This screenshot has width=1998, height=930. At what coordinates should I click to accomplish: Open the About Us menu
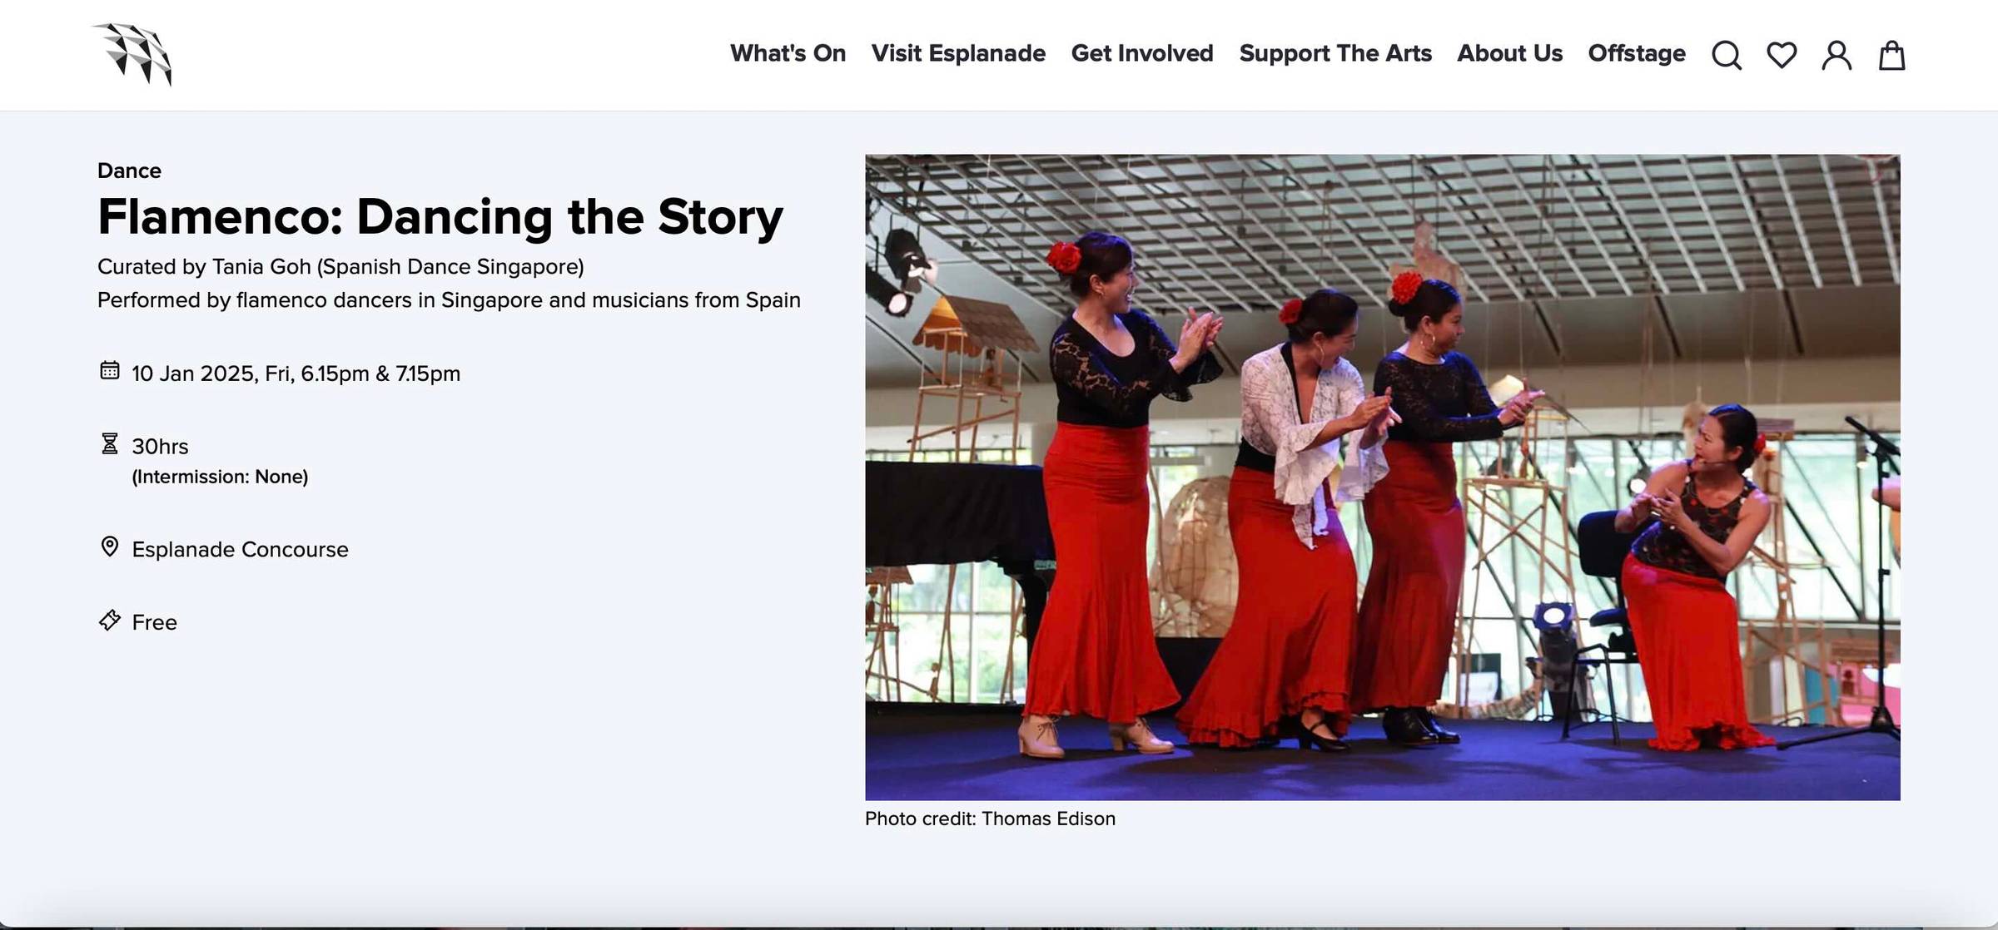click(x=1509, y=53)
